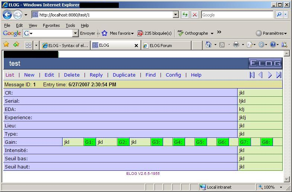Screen dimensions: 292x192
Task: Expand the Orthographe dropdown arrow
Action: tap(212, 34)
